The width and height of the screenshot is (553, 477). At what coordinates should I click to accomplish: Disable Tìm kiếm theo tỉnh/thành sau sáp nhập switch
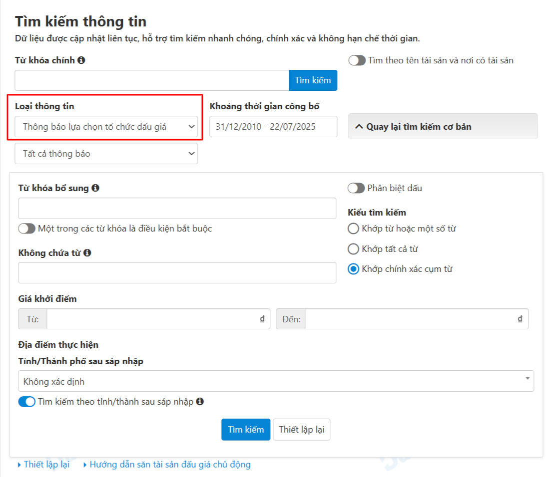(27, 401)
